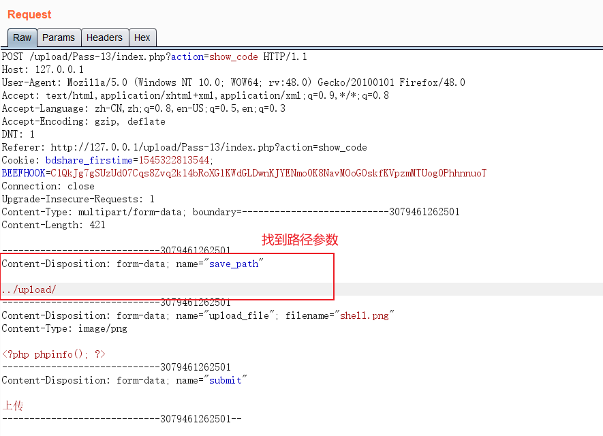Click the save_path parameter name
Viewport: 603px width, 436px height.
click(234, 264)
